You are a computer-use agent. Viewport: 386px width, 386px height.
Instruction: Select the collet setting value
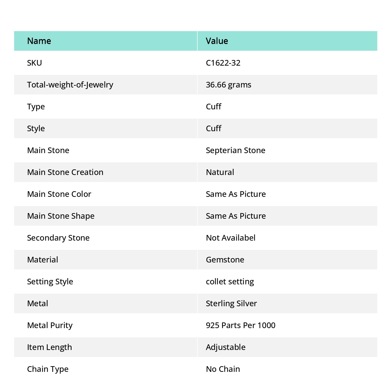point(230,282)
